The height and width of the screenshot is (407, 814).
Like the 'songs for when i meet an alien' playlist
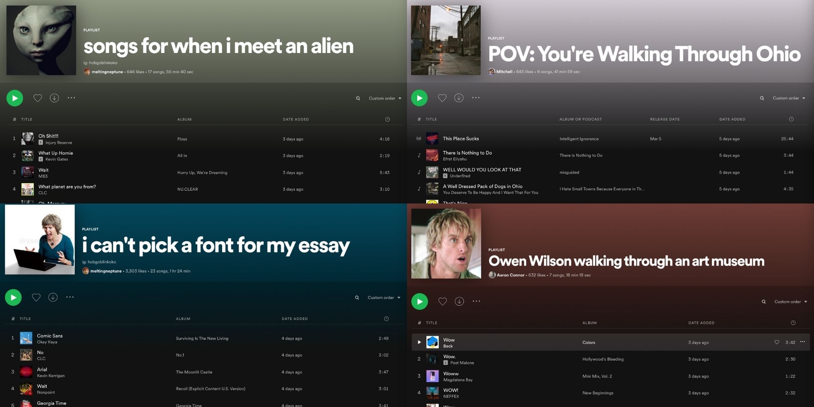click(38, 98)
